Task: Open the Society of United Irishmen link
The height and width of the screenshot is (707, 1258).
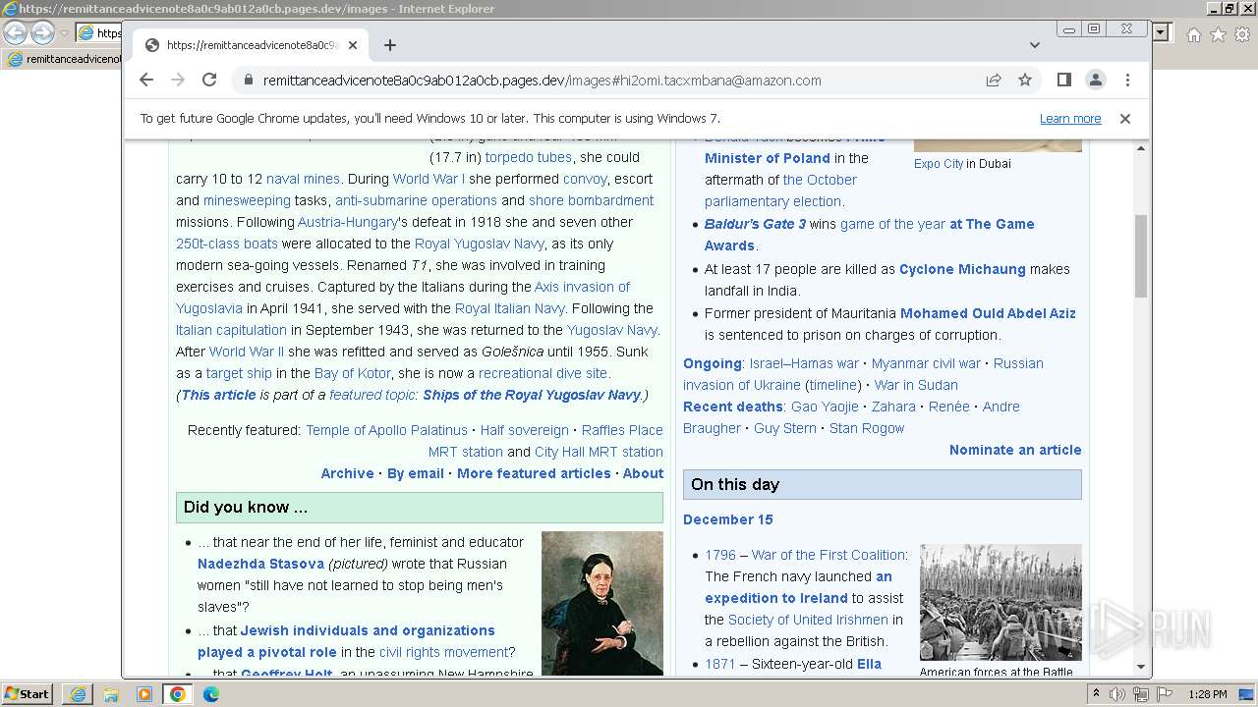Action: [808, 620]
